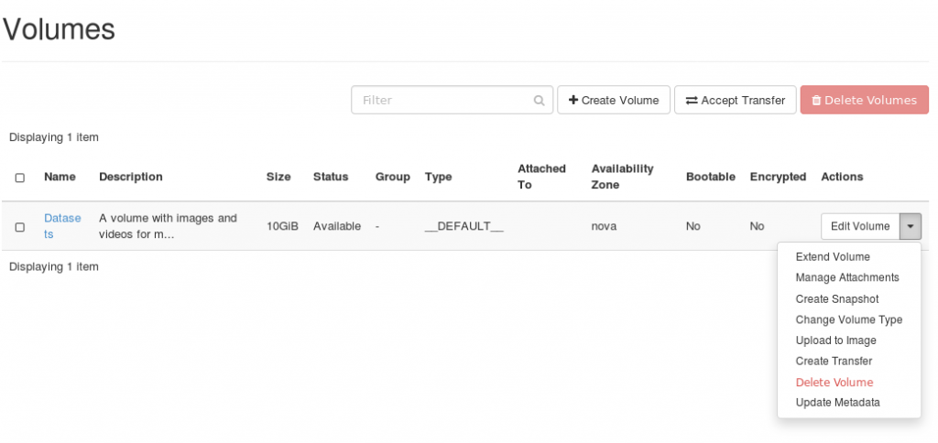Image resolution: width=938 pixels, height=443 pixels.
Task: Choose Upload to Image option
Action: (x=835, y=341)
